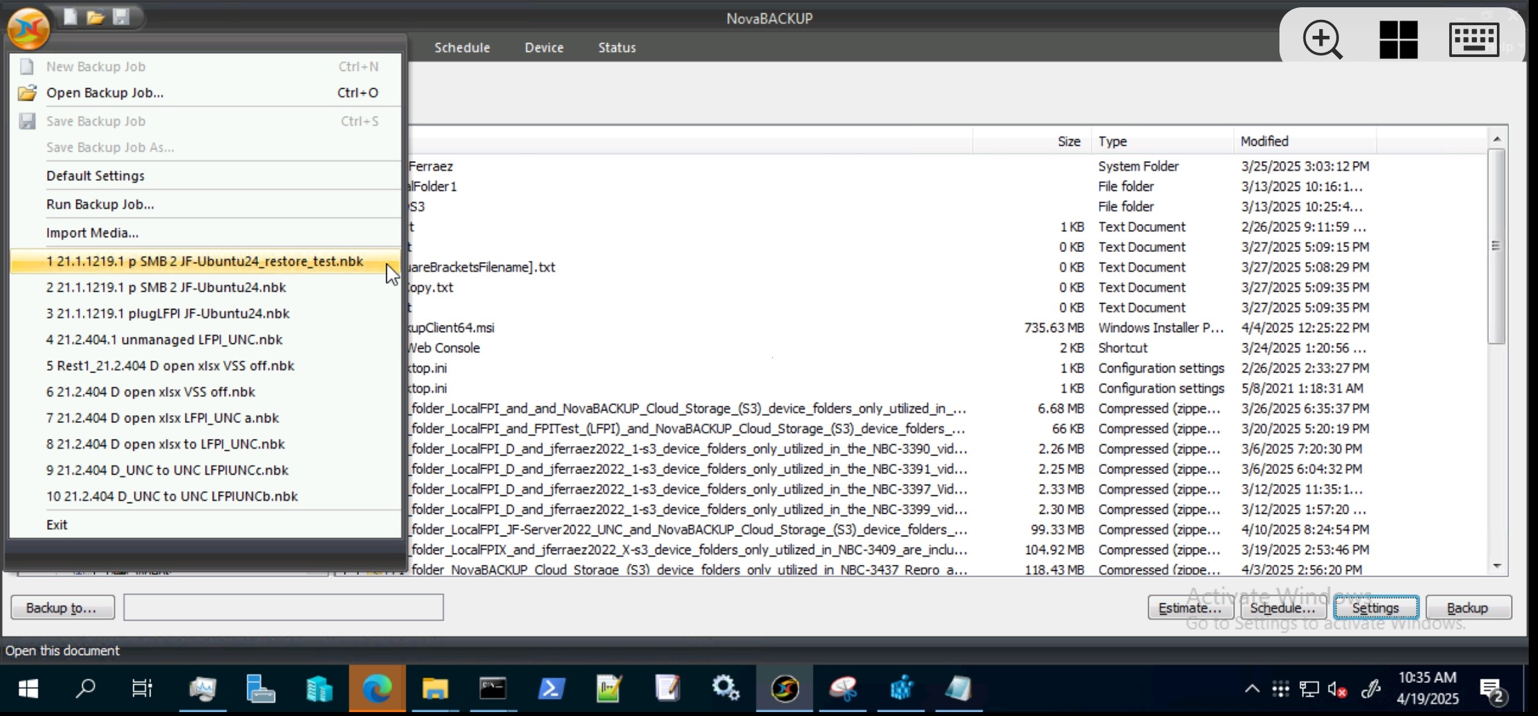Click the Backup to... button
Screen dimensions: 1538x716
(x=62, y=607)
